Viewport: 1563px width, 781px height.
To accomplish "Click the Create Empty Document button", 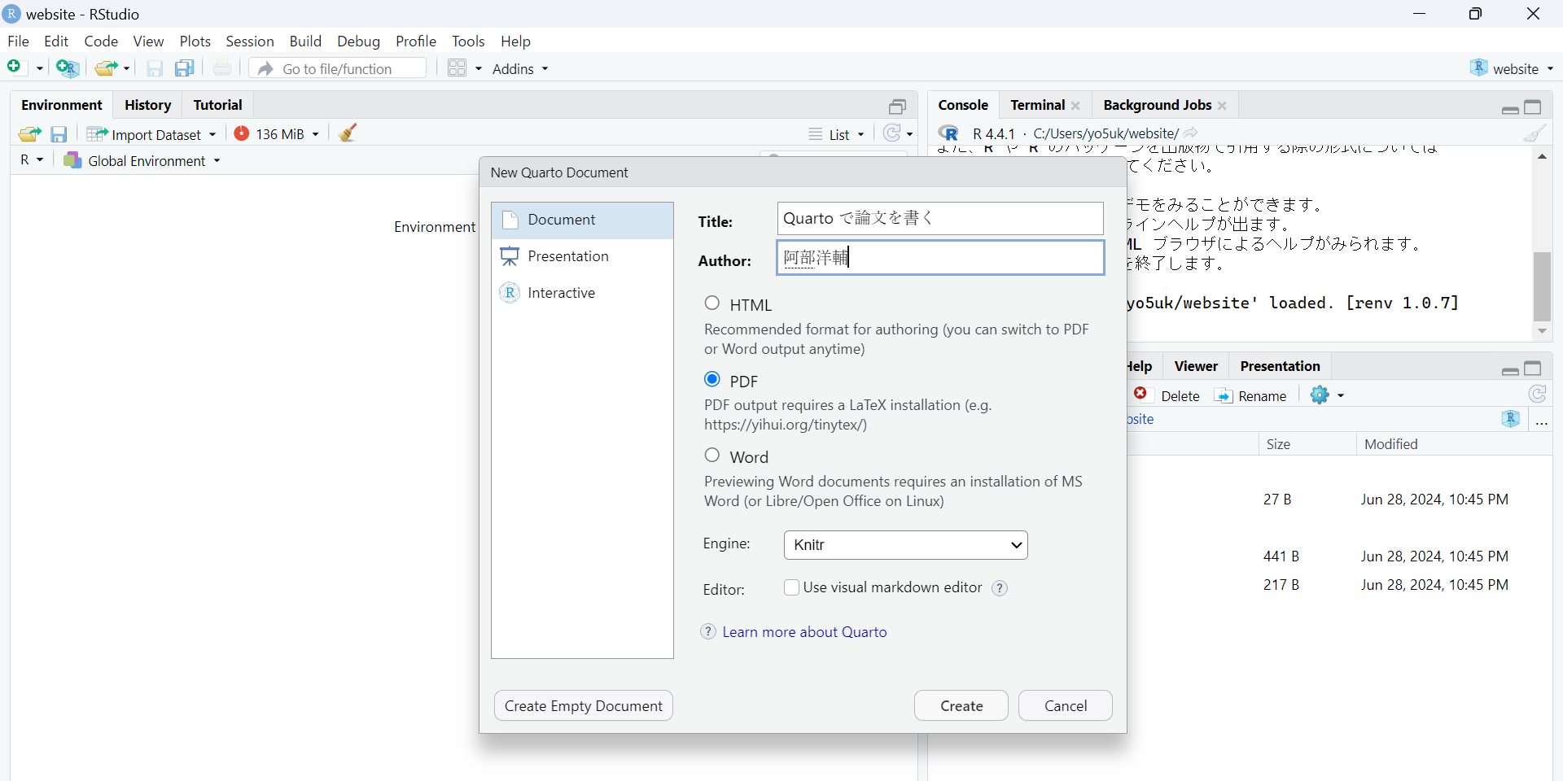I will pos(583,706).
